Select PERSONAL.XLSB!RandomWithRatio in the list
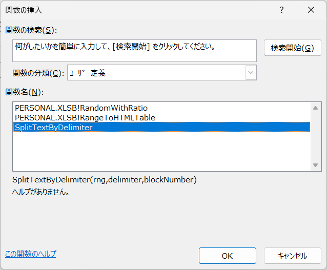327x270 pixels. coord(81,108)
